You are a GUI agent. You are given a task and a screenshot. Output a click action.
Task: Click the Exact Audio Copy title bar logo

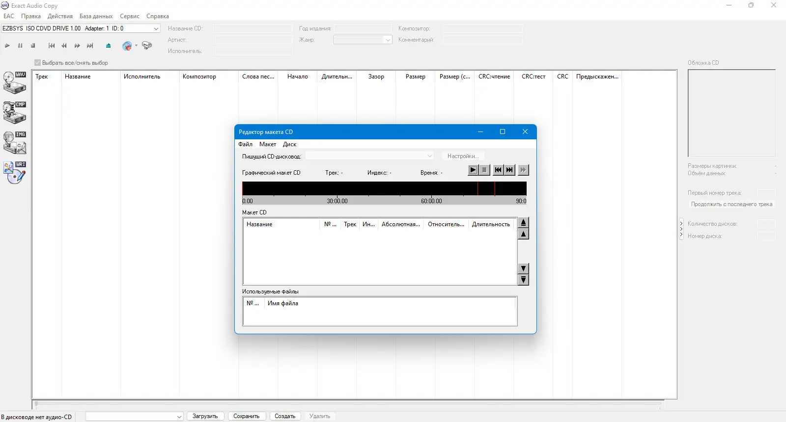(x=5, y=5)
